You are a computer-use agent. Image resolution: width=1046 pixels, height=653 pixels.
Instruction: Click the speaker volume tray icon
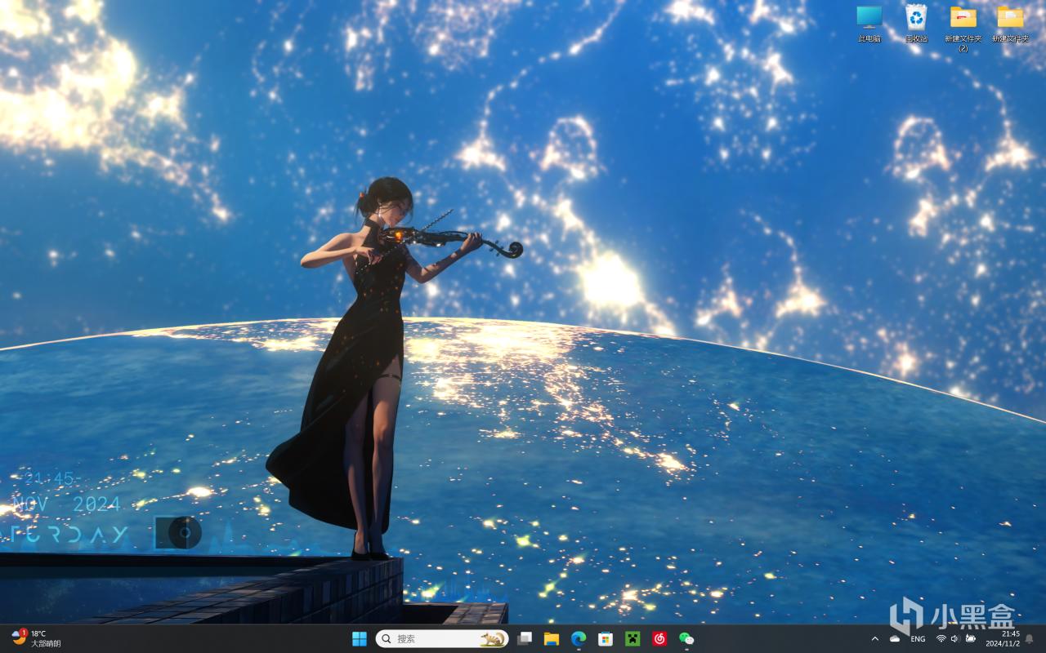click(955, 638)
